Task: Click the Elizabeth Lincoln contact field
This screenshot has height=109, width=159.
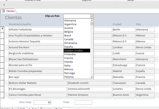Action: click(89, 83)
